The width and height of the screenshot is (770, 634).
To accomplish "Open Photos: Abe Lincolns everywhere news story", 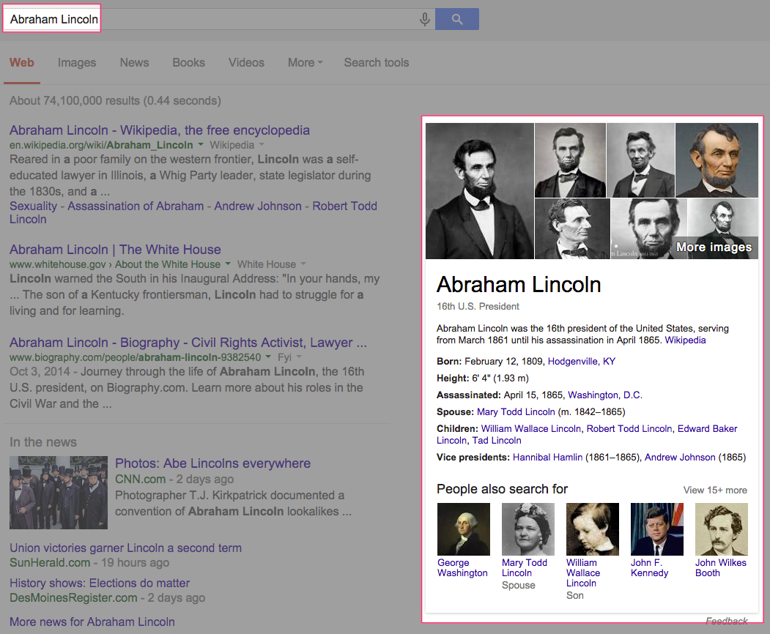I will 212,463.
